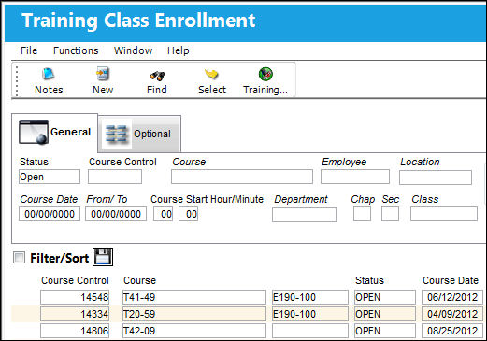
Task: Open the File menu
Action: pos(29,50)
